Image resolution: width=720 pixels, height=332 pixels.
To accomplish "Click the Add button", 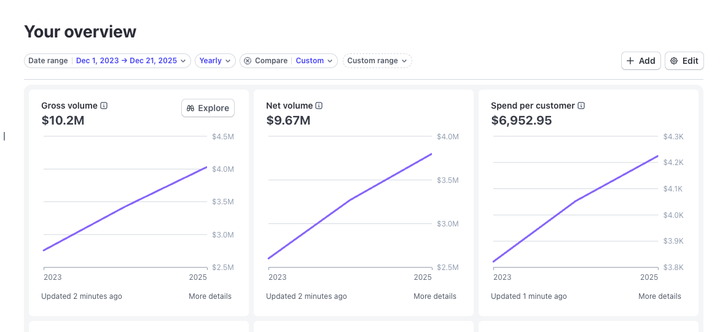I will point(641,61).
